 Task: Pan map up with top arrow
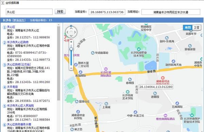point(71,28)
